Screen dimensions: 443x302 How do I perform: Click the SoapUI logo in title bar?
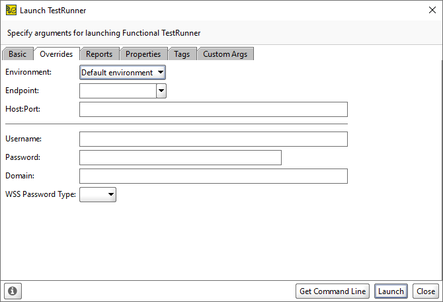click(11, 10)
